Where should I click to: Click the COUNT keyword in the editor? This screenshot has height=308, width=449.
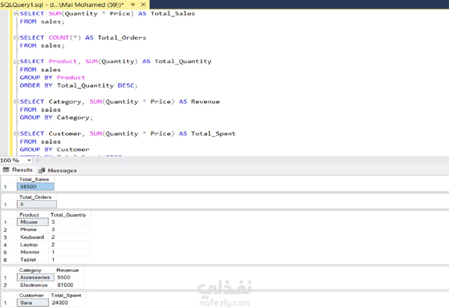point(59,37)
